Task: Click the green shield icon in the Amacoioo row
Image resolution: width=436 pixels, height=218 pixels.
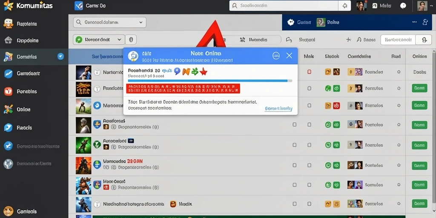Action: click(x=97, y=144)
